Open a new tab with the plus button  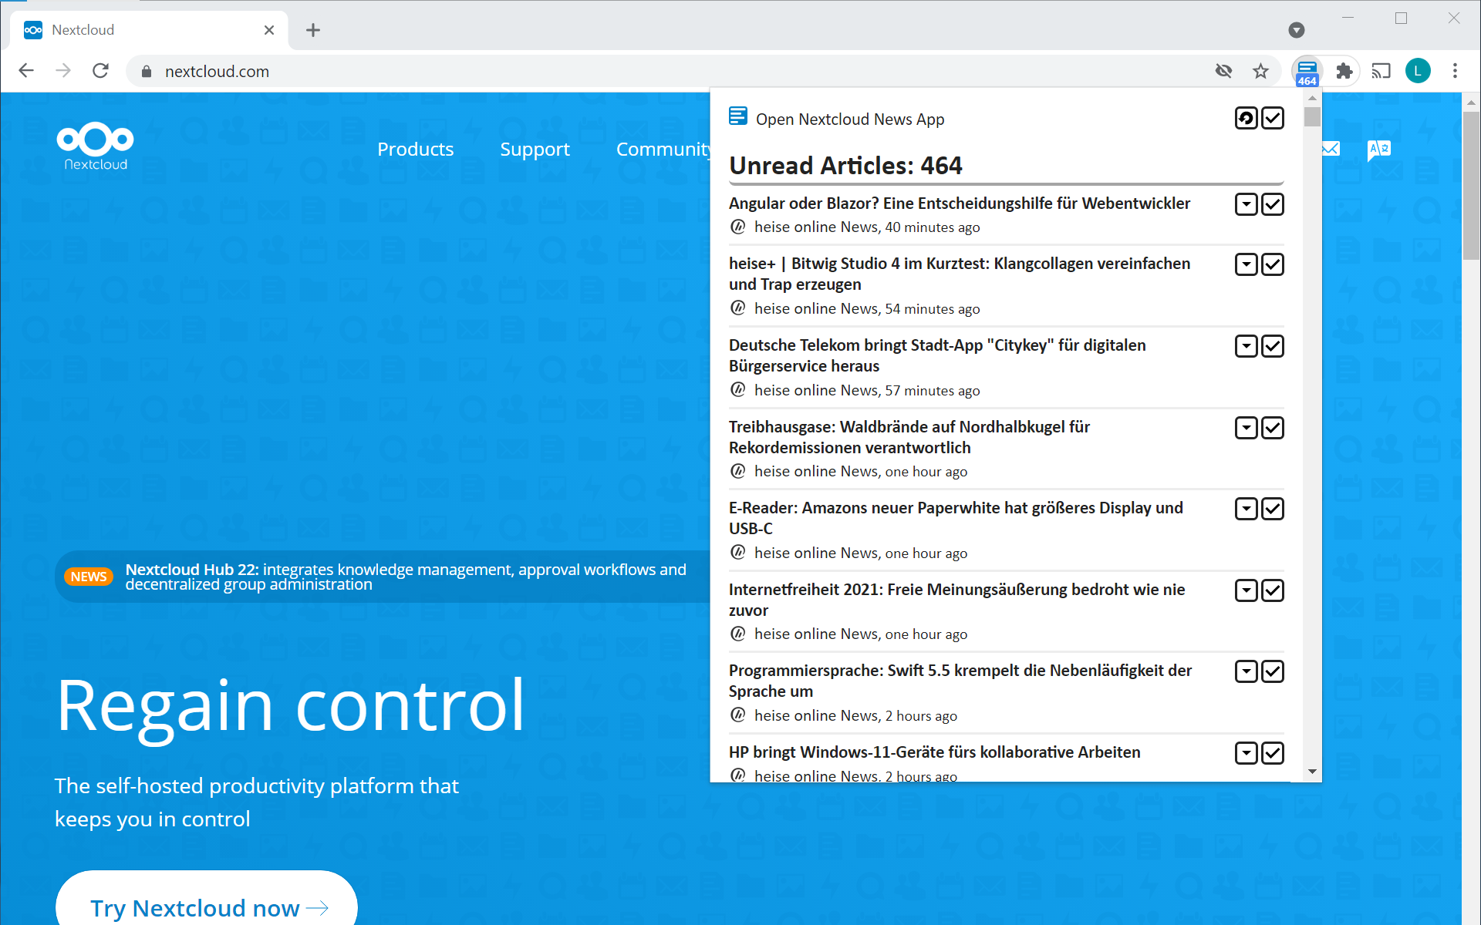click(313, 30)
